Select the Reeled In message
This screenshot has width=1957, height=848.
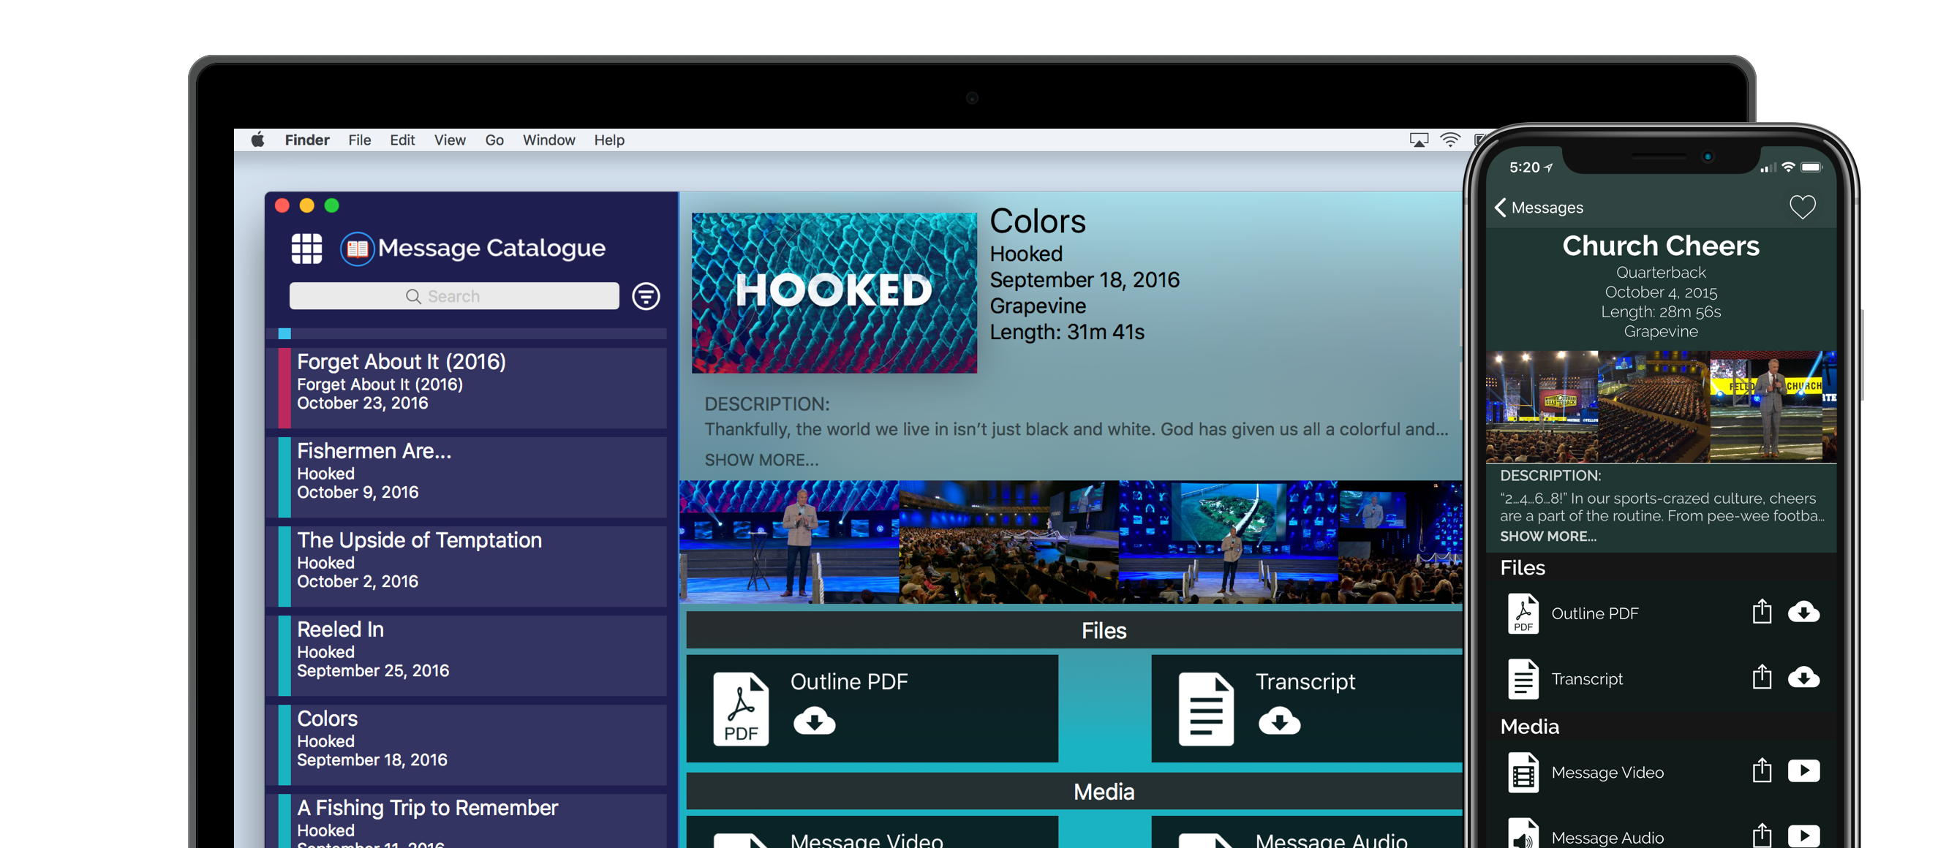[x=466, y=655]
